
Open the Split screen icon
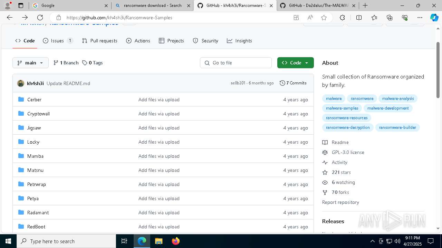pyautogui.click(x=359, y=18)
